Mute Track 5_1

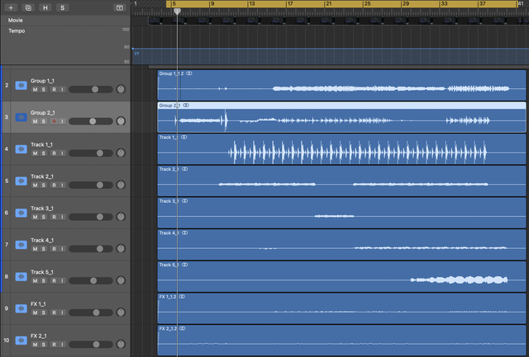tap(35, 281)
